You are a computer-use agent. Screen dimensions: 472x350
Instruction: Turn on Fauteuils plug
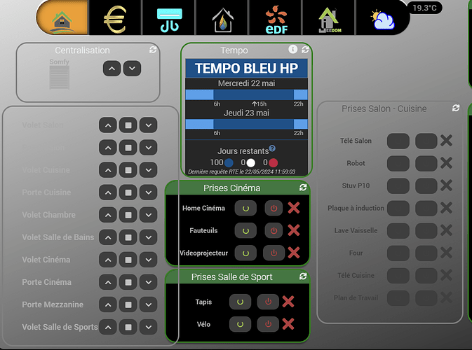[245, 231]
